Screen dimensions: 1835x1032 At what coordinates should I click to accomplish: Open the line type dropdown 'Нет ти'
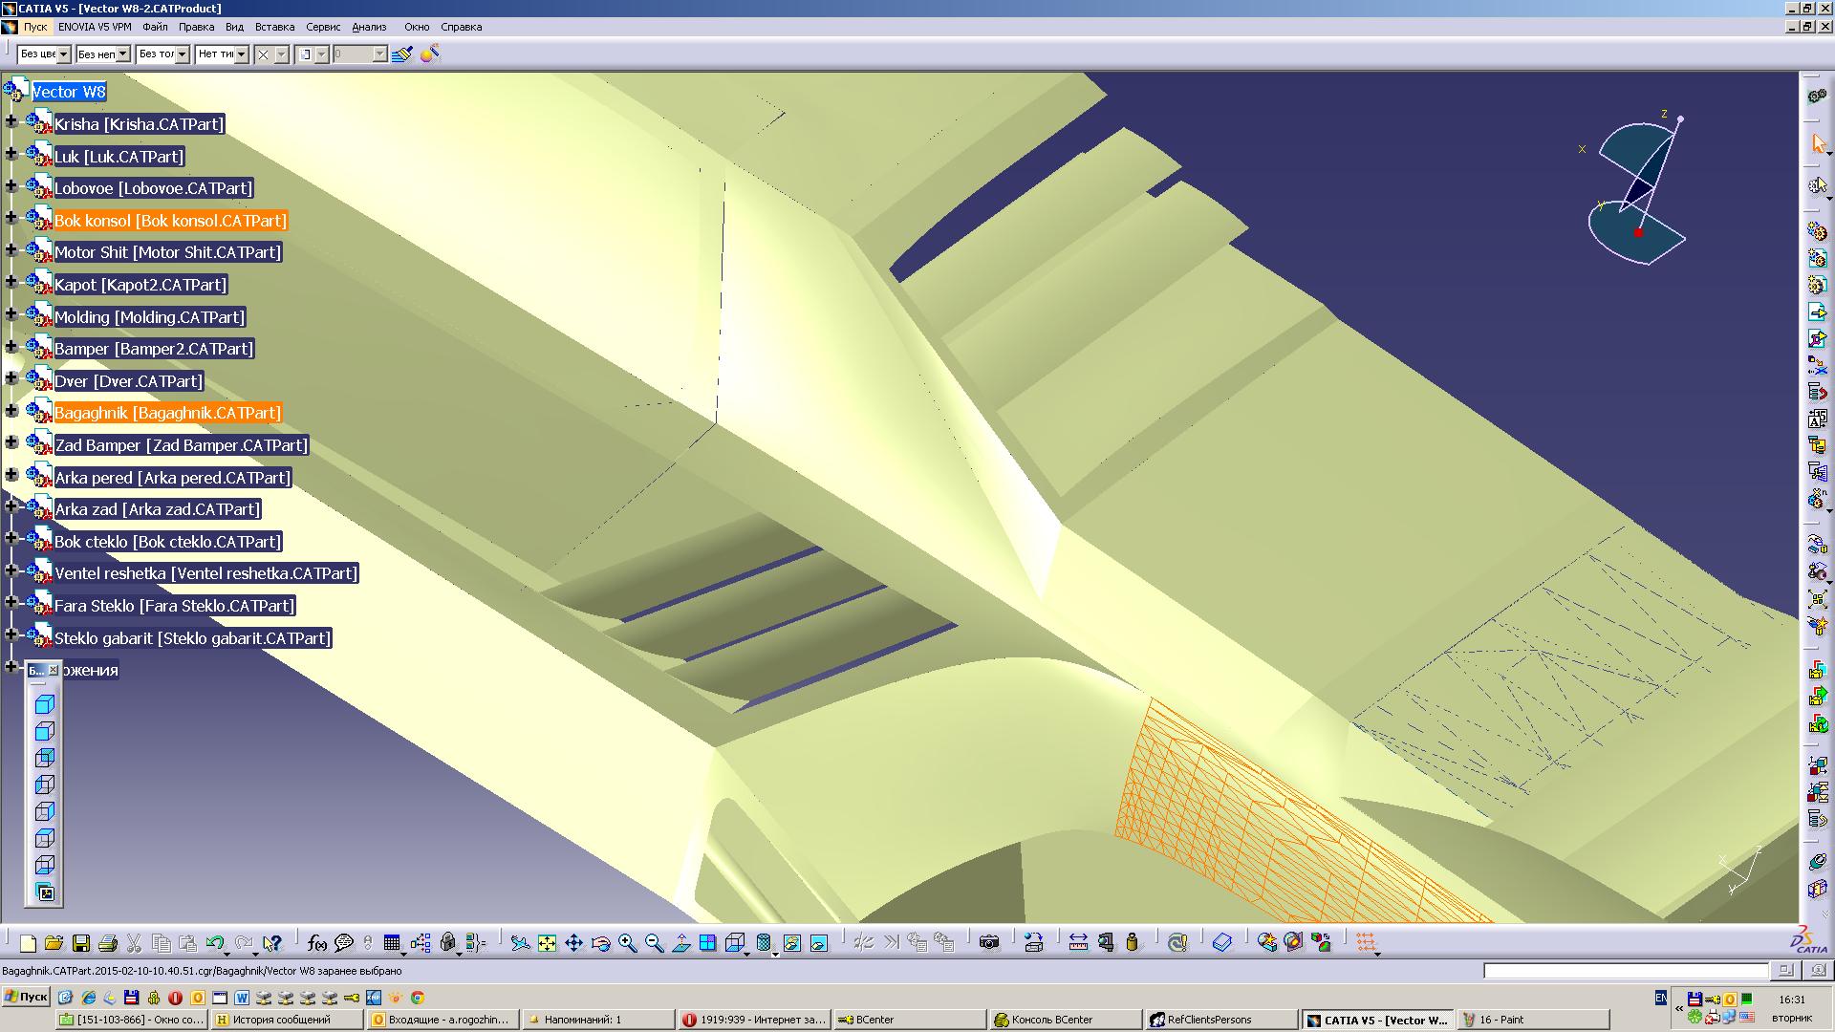241,54
